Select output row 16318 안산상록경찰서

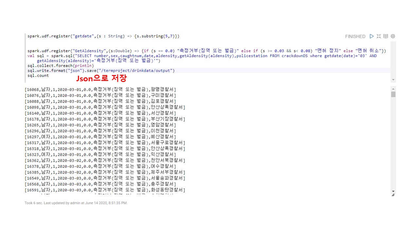click(x=105, y=148)
